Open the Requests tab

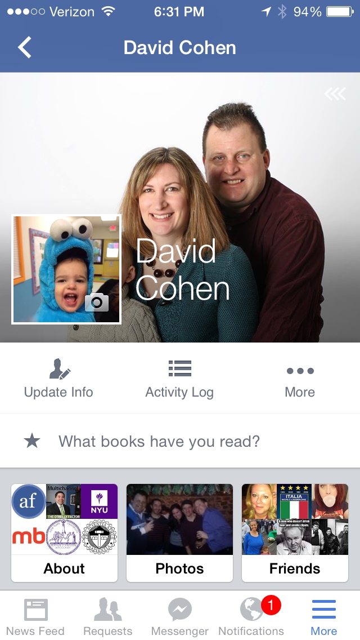click(x=107, y=617)
